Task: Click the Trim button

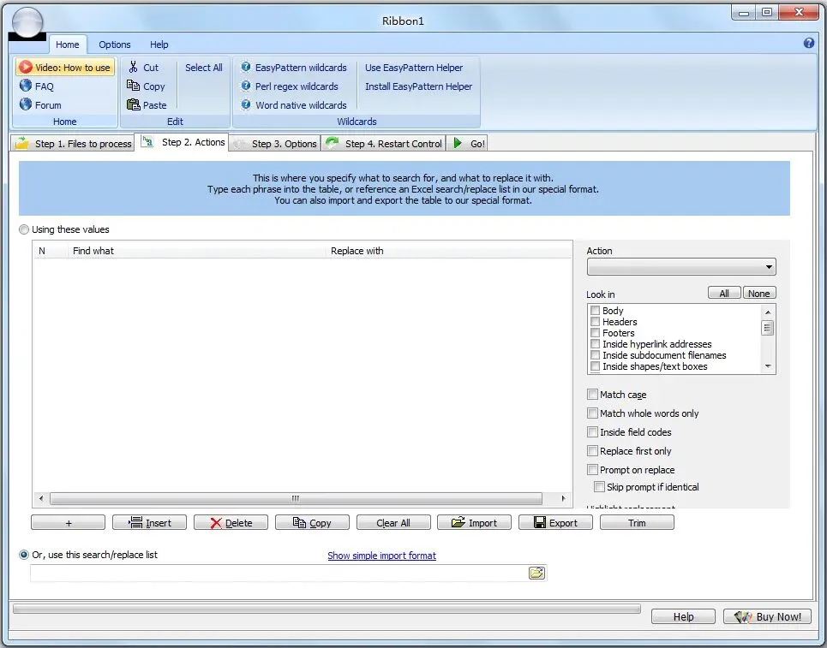Action: [637, 523]
